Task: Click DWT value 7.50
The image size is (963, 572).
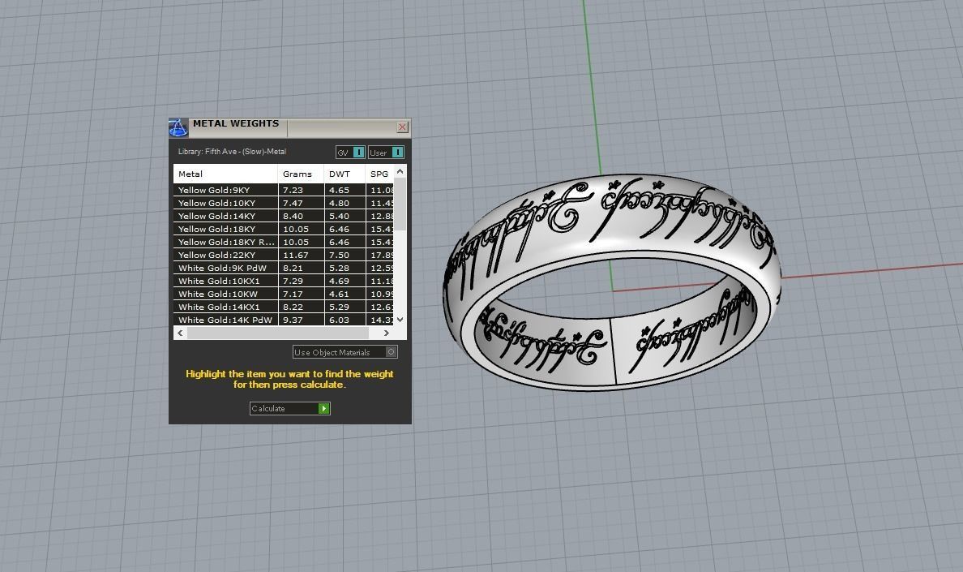Action: point(339,255)
